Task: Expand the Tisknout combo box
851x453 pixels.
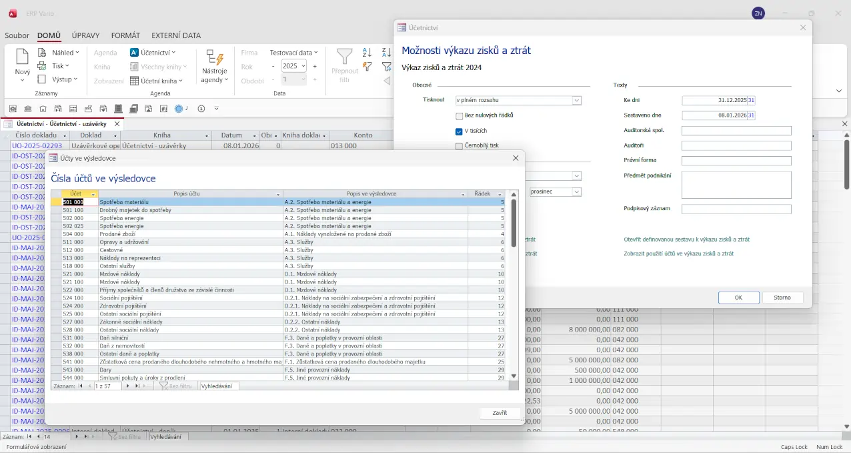Action: 576,101
